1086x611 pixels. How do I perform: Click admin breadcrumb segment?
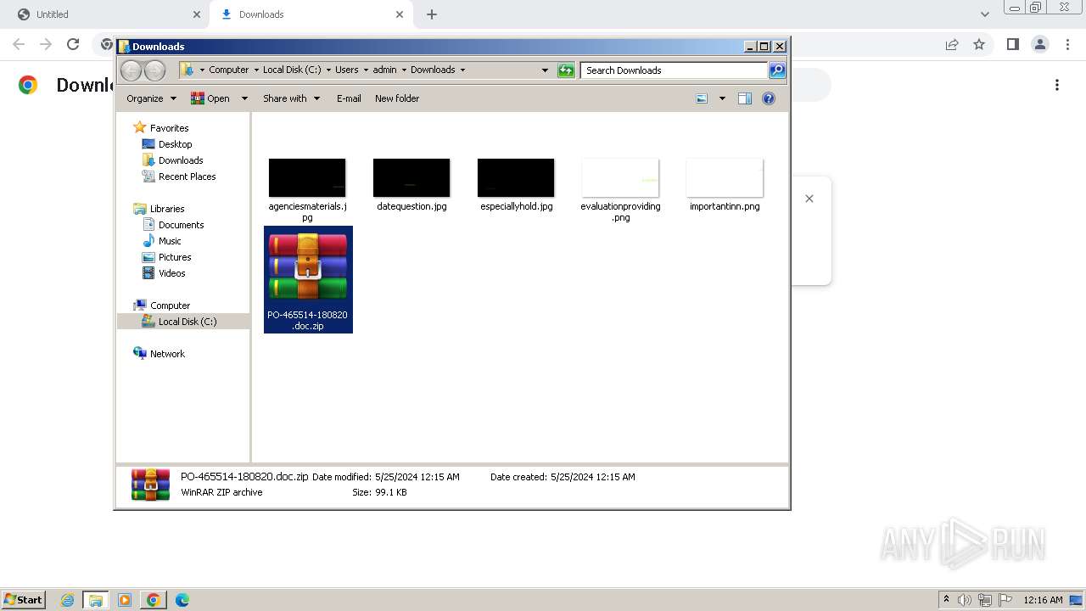click(x=384, y=70)
